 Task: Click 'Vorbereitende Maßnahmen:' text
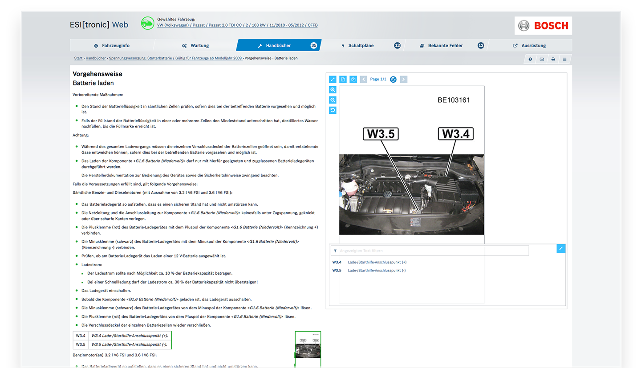point(98,95)
